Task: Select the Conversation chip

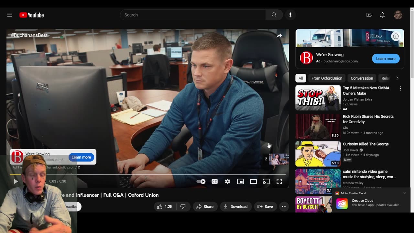Action: 362,78
